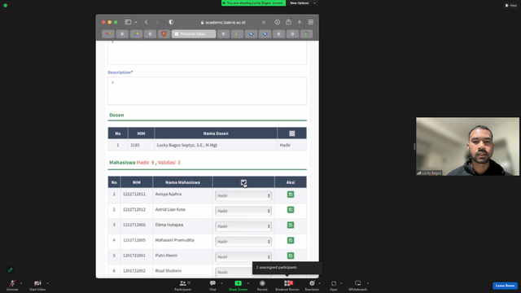Click lecturer name Lucky Bagus Septyo
This screenshot has width=521, height=293.
coord(186,145)
